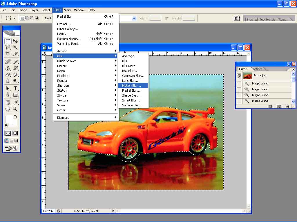Open the Image menu
The image size is (297, 222).
23,10
